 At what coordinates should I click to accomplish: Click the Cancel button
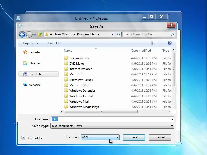160,137
